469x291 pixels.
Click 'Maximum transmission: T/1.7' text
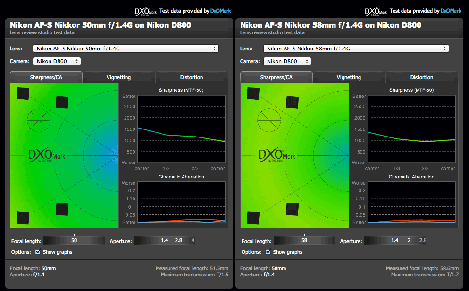tap(425, 275)
